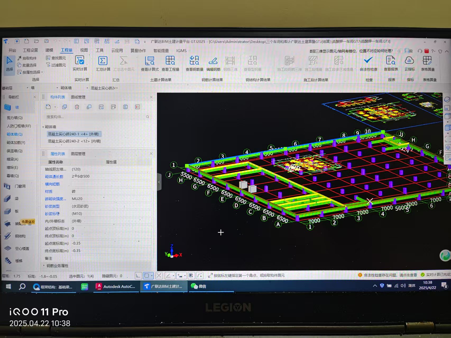Open the 工程设置 ribbon tab
451x338 pixels.
click(x=30, y=50)
